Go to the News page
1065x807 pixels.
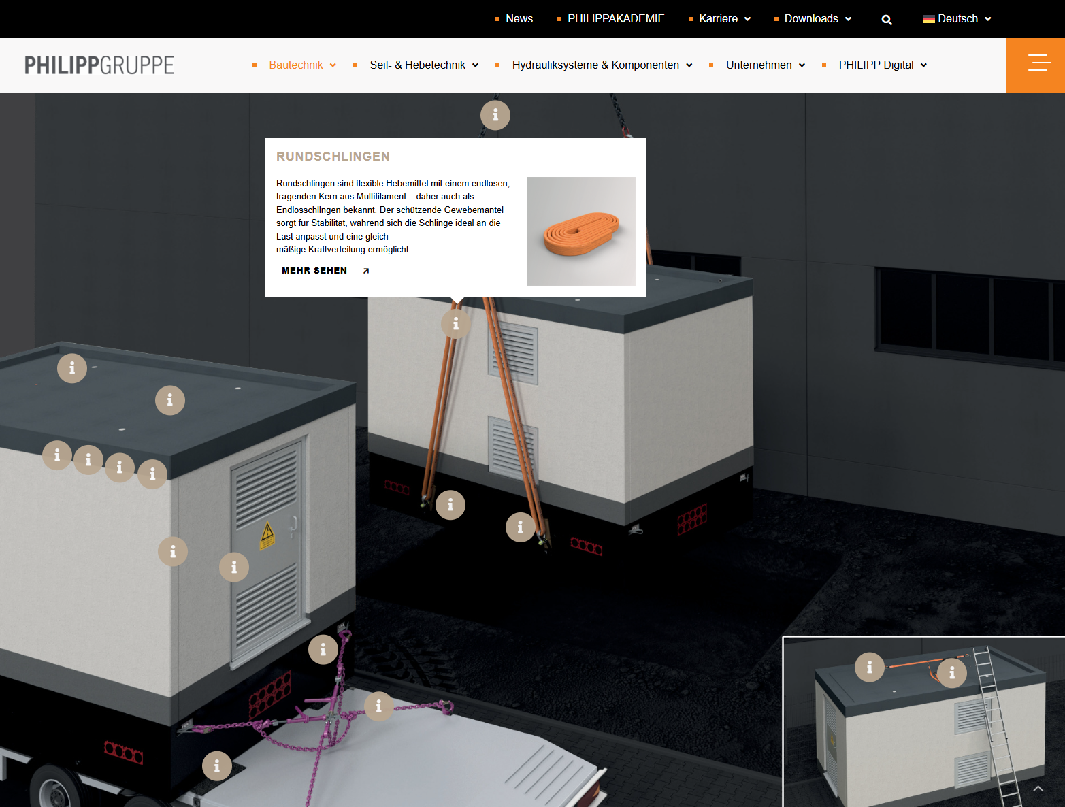pos(519,19)
